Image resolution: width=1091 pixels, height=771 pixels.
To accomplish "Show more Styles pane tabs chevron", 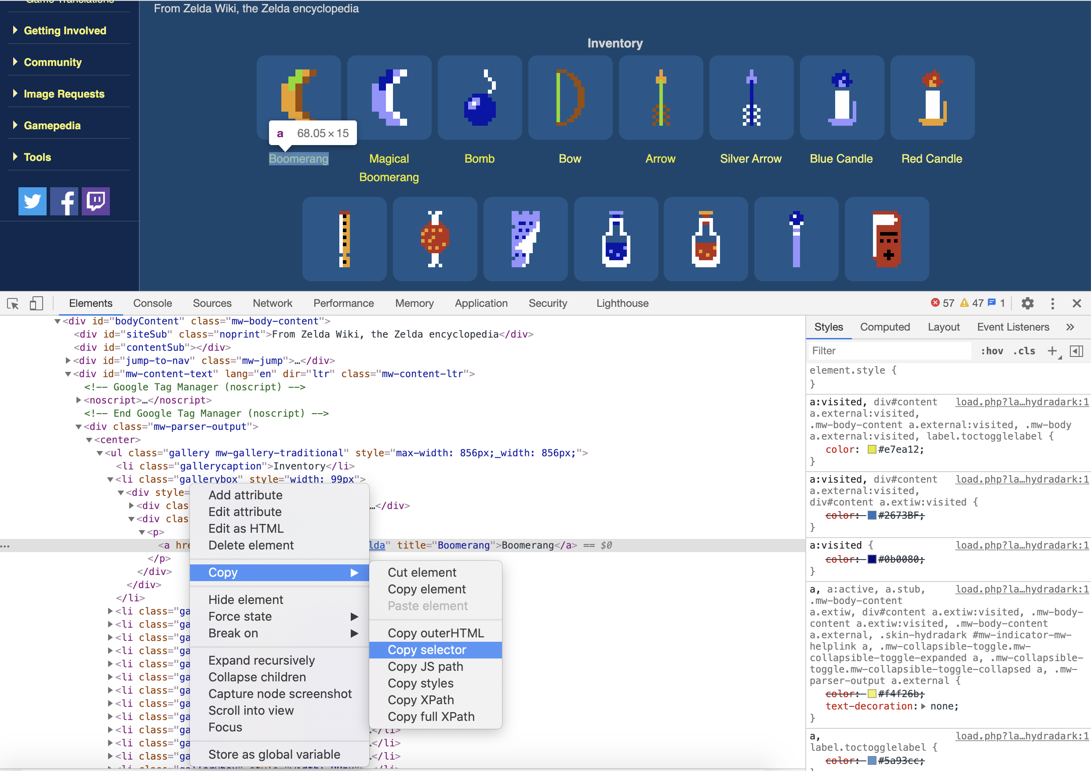I will (x=1070, y=327).
